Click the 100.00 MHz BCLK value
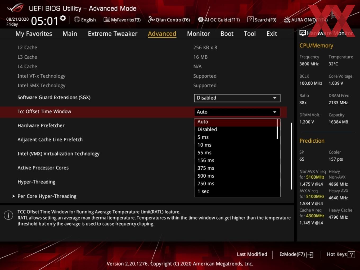 tap(311, 83)
